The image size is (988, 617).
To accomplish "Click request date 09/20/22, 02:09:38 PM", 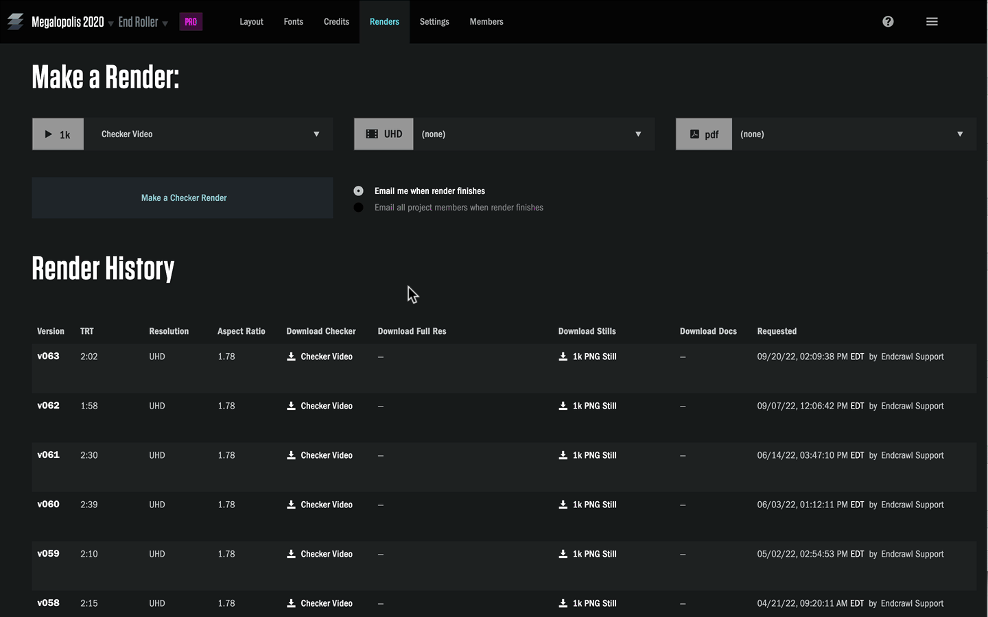I will click(803, 356).
